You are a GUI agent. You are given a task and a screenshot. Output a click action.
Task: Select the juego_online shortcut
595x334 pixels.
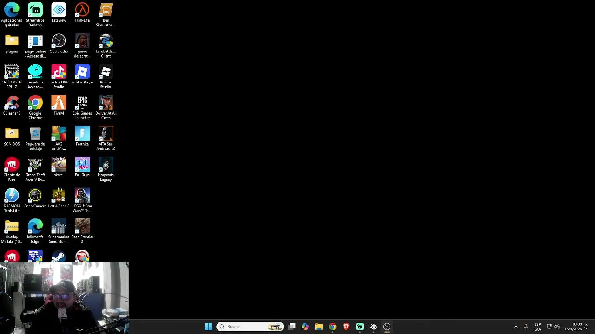(35, 46)
